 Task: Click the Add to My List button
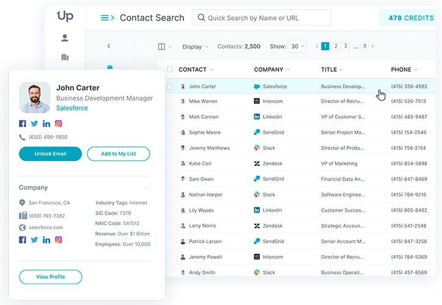(x=119, y=154)
